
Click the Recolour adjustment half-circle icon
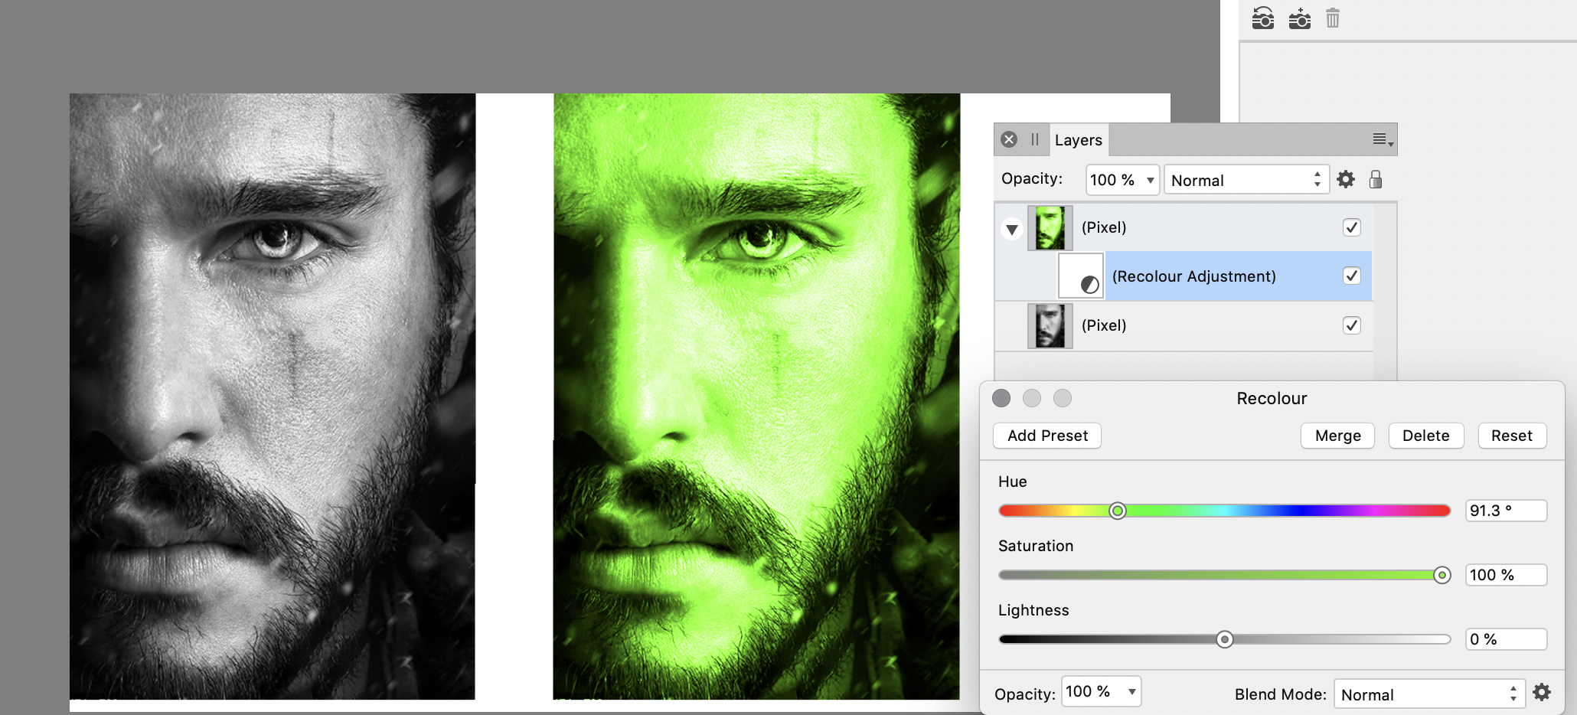pyautogui.click(x=1089, y=286)
